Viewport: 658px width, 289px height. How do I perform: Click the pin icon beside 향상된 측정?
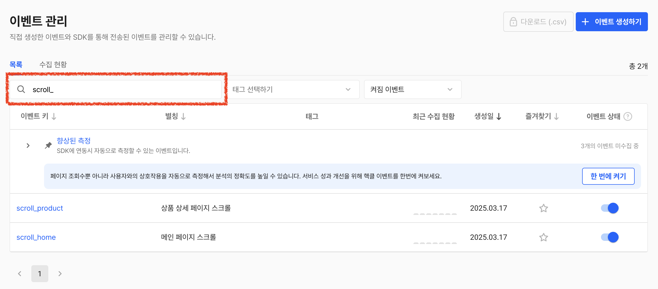click(48, 145)
